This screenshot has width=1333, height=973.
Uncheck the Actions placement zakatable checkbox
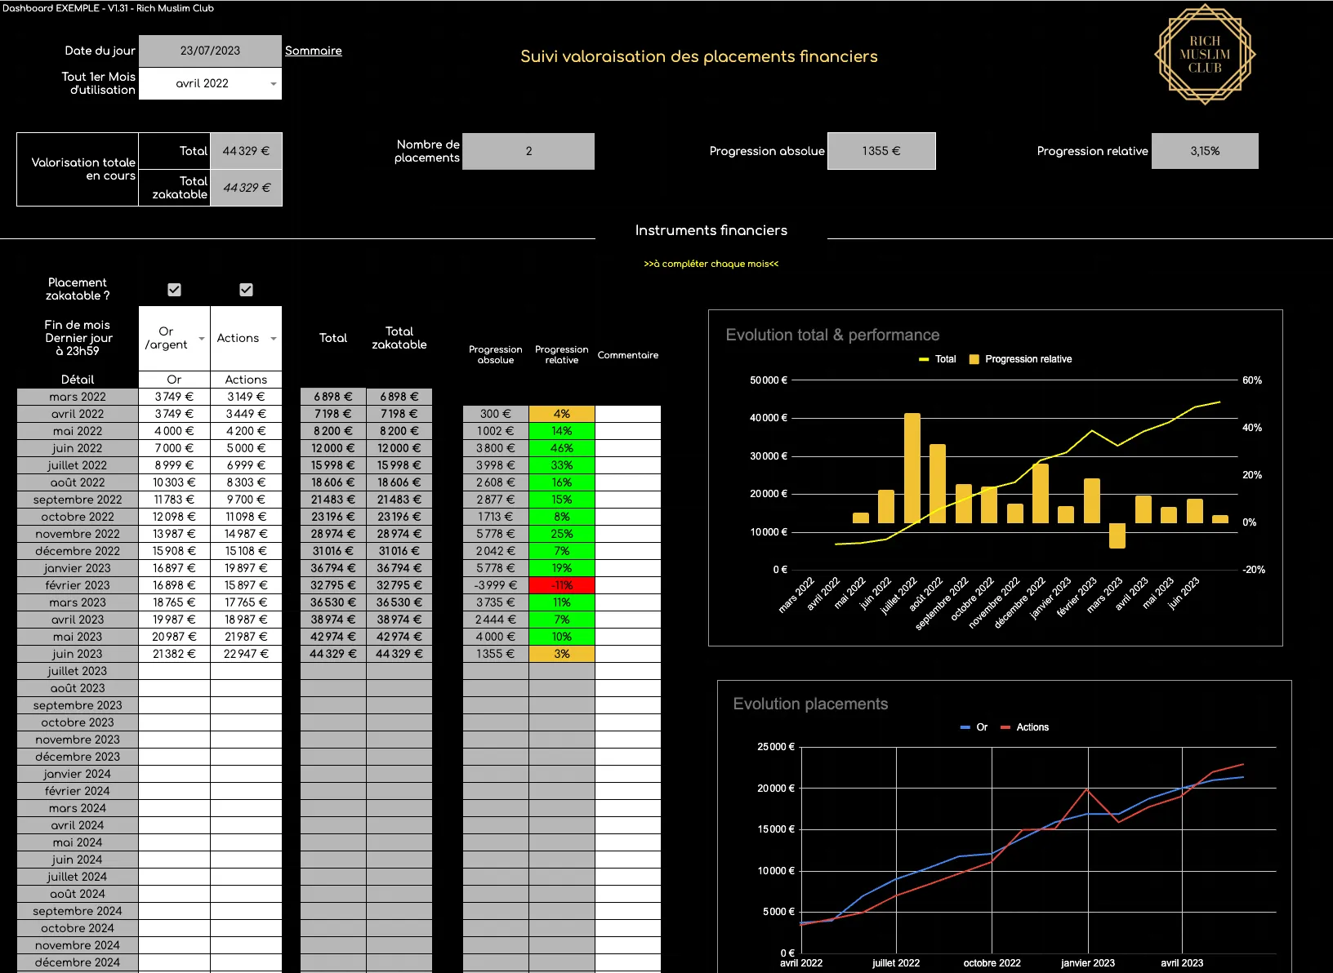[246, 290]
